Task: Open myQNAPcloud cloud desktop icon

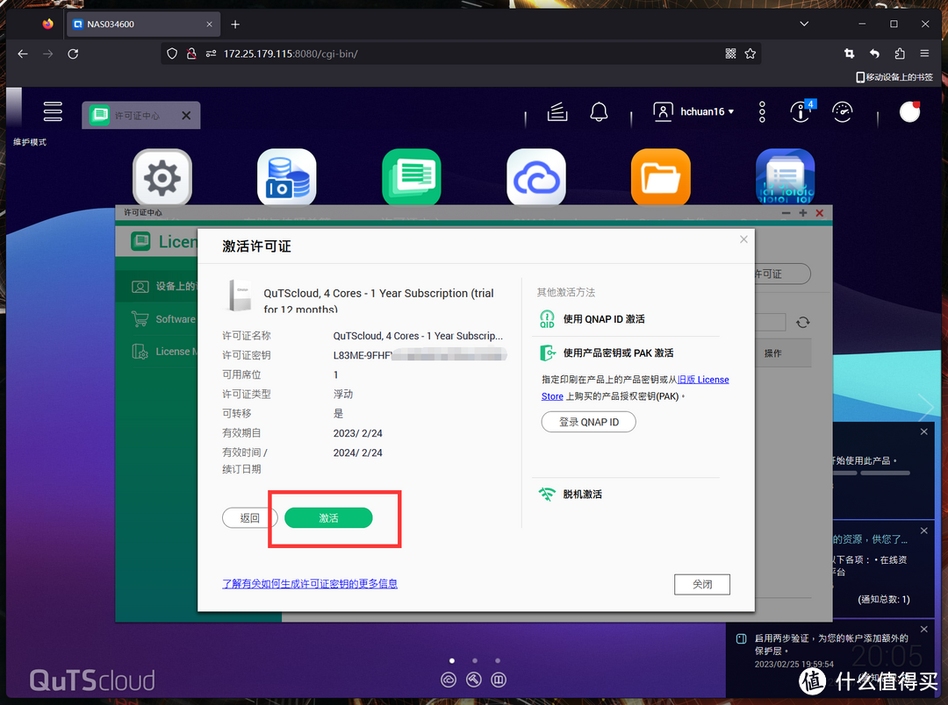Action: click(x=536, y=178)
